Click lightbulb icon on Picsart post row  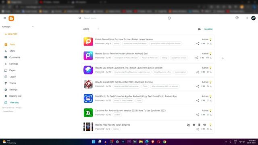point(210,54)
